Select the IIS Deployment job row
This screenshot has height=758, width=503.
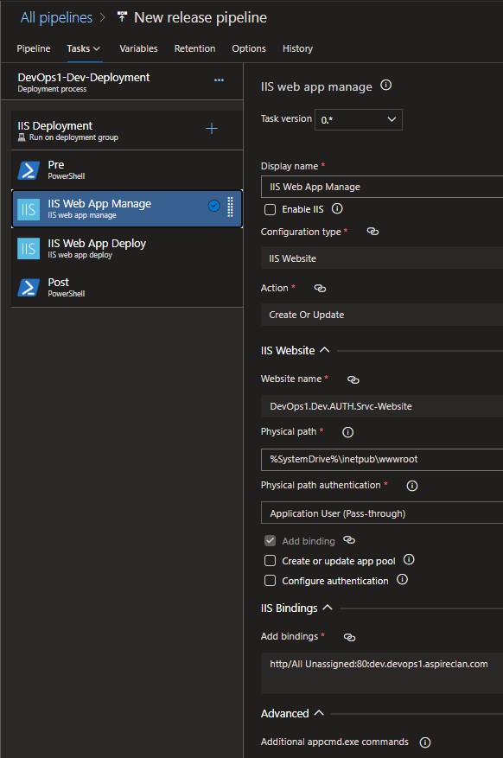pos(126,130)
